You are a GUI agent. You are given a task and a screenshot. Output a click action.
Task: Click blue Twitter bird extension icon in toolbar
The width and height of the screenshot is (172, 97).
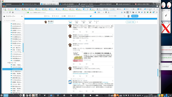(142, 12)
